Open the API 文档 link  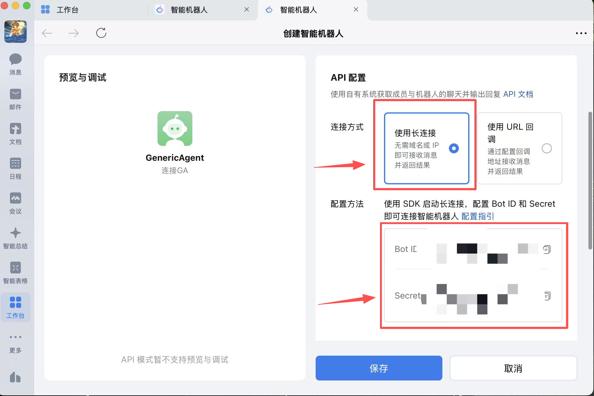point(518,94)
